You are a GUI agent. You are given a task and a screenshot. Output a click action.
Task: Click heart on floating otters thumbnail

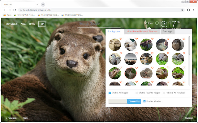pos(136,53)
